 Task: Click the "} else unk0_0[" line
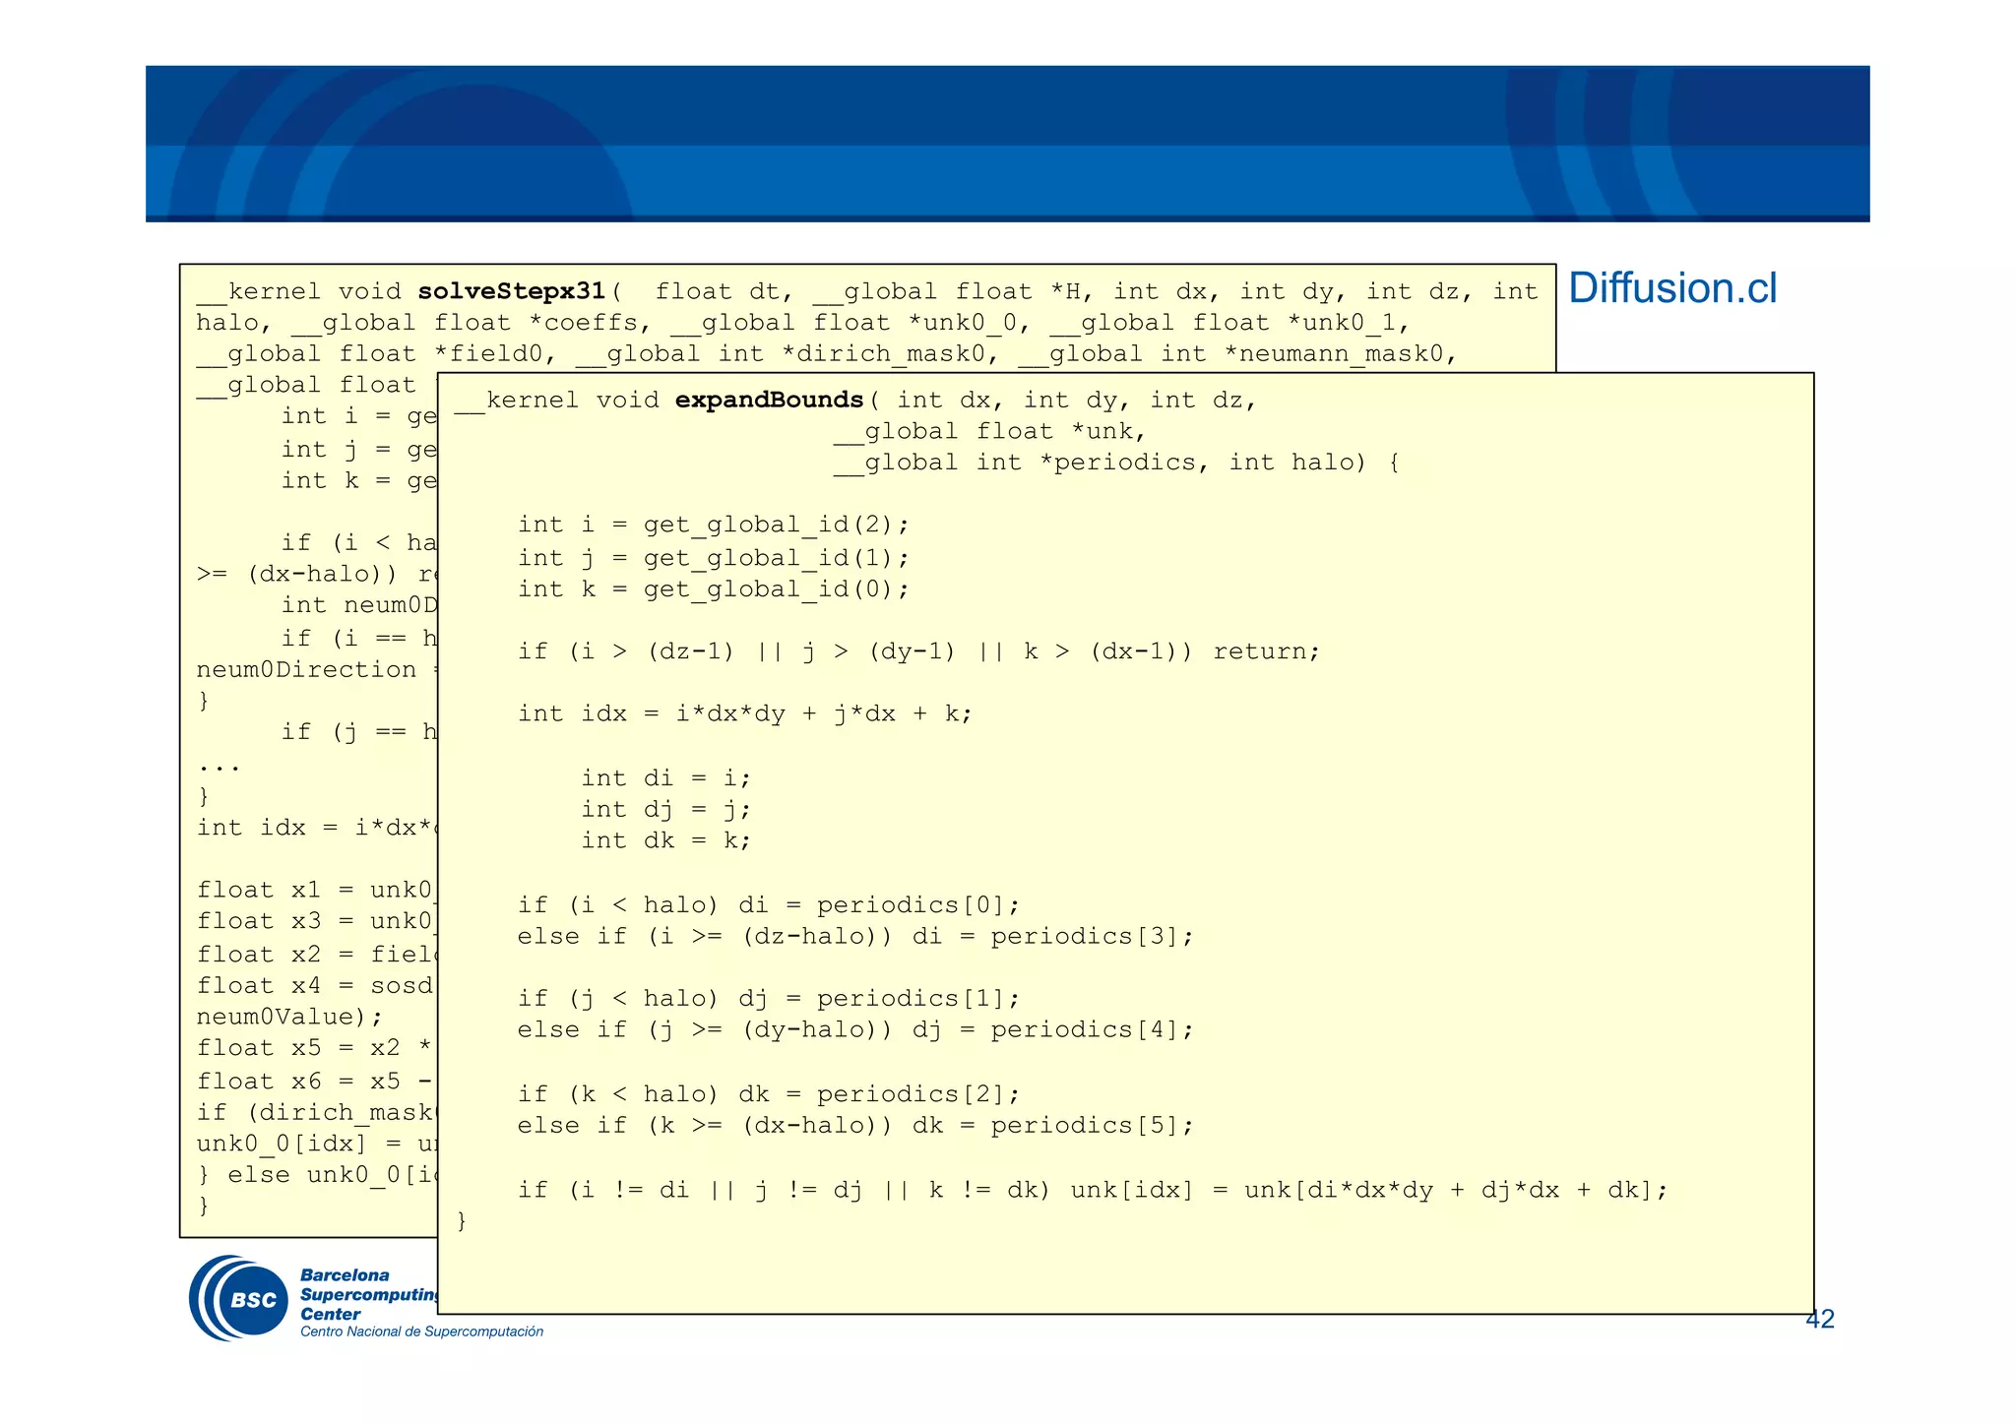315,1175
